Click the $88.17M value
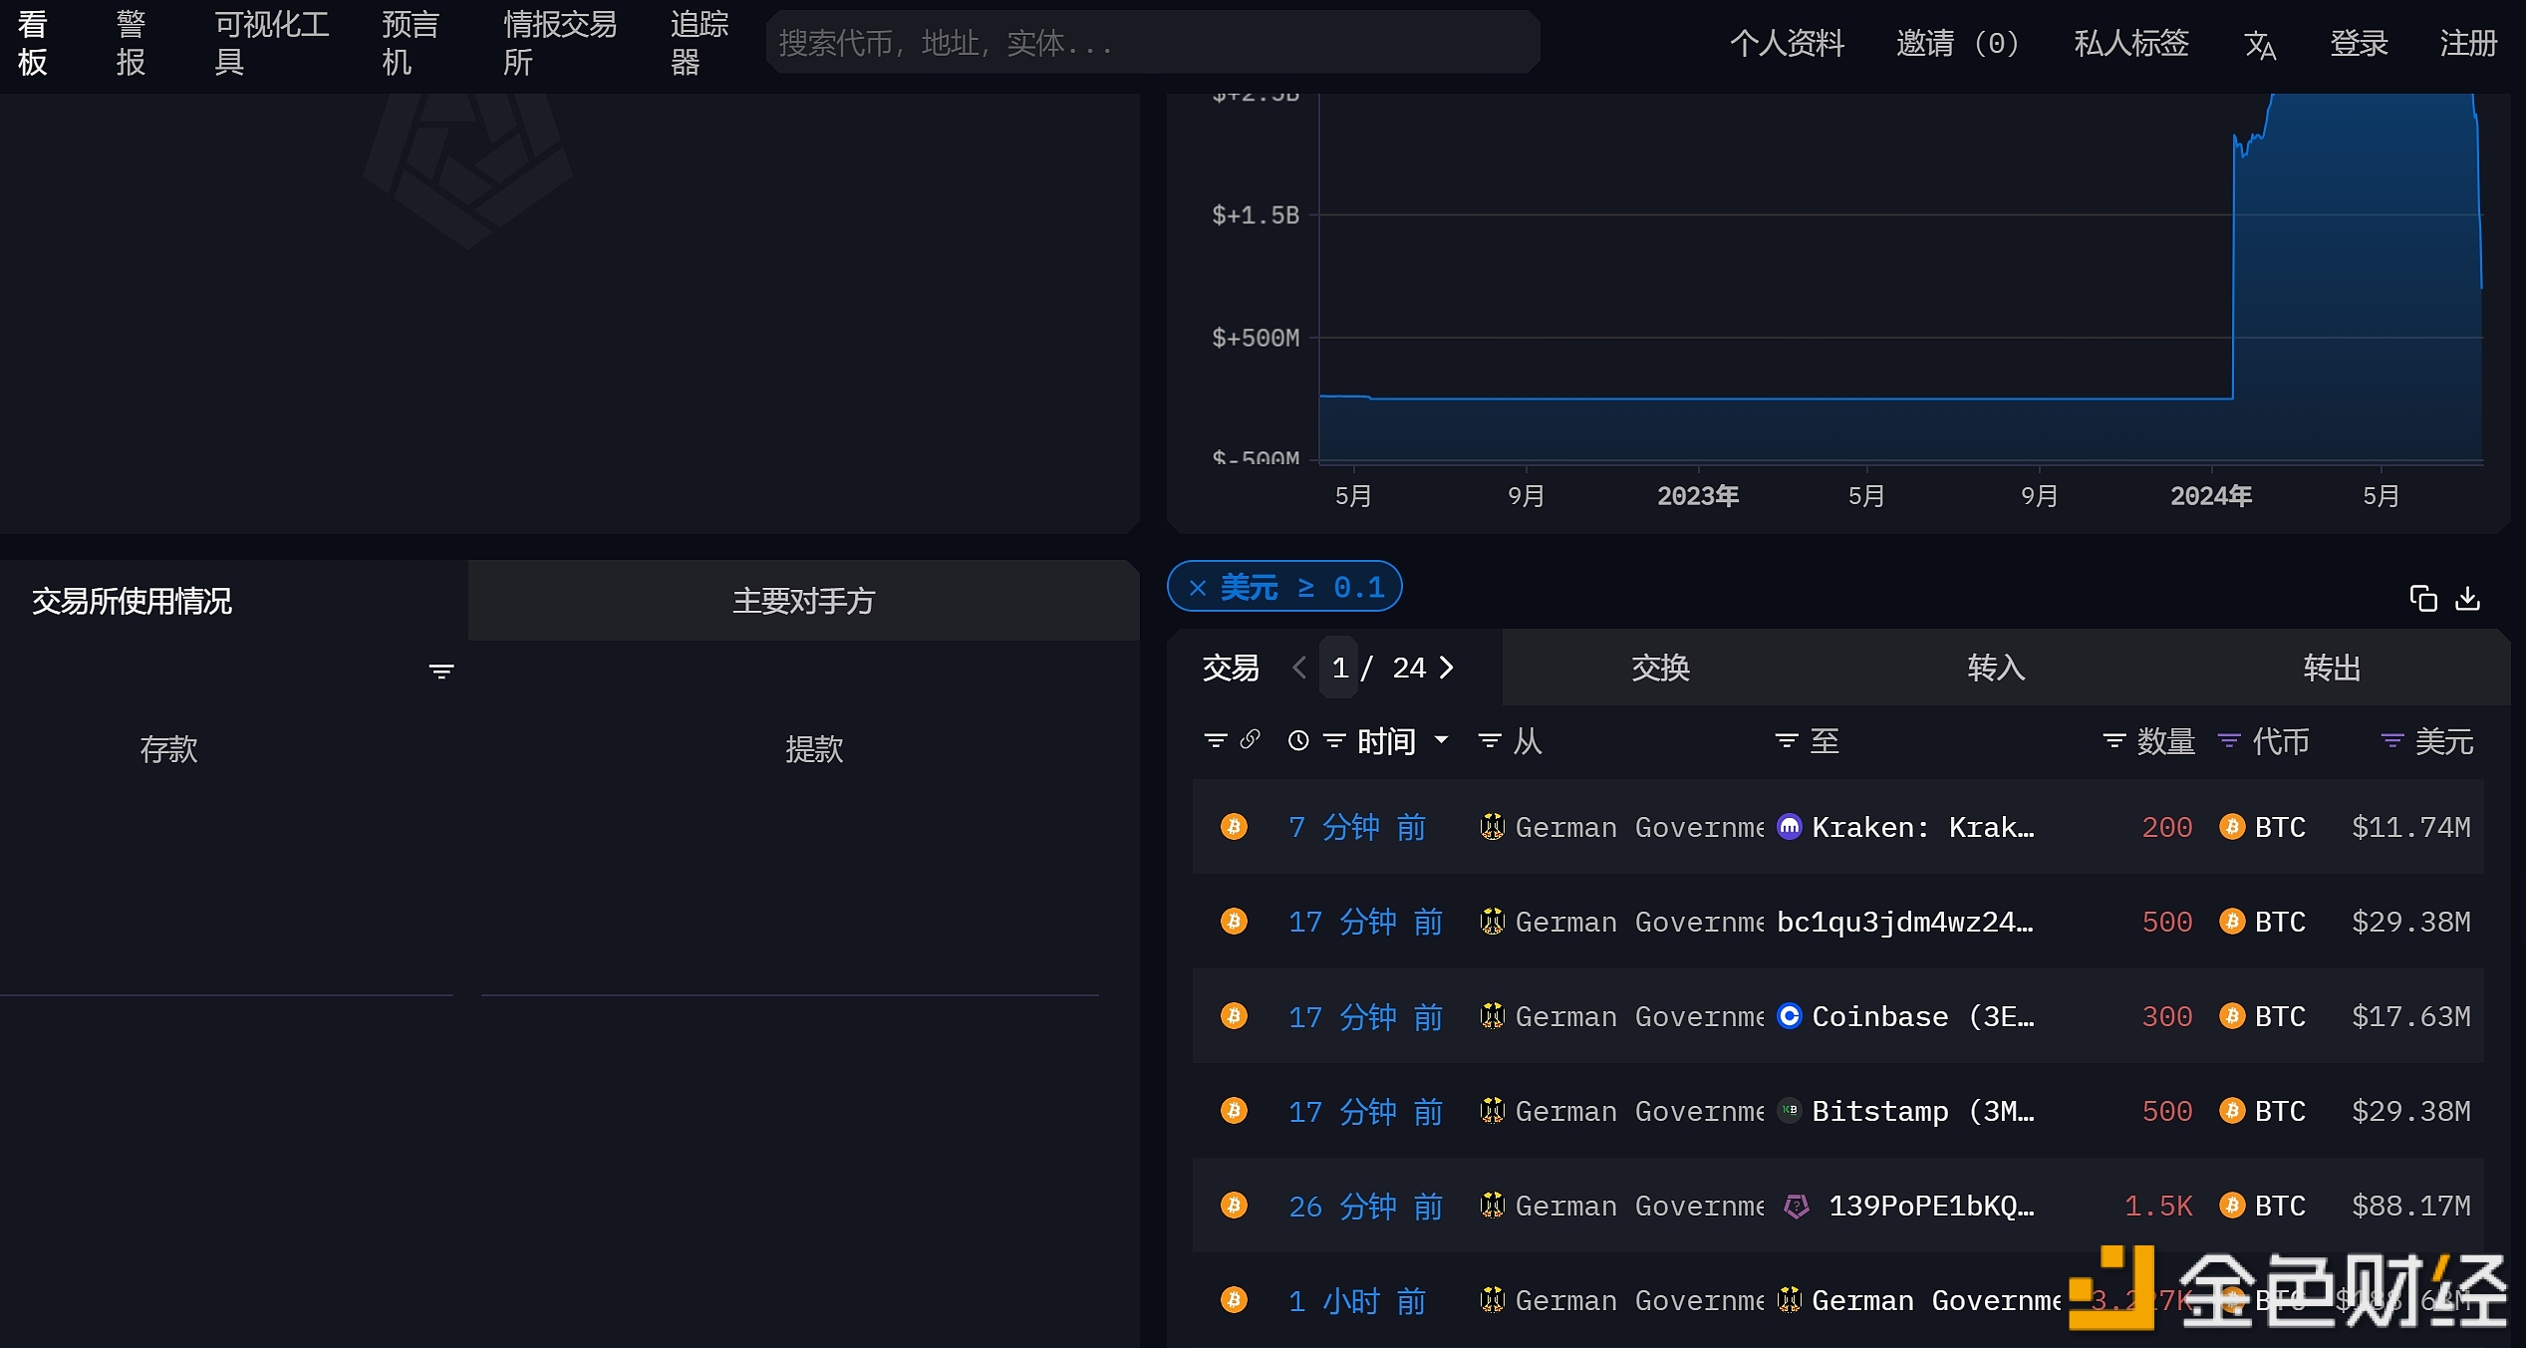Screen dimensions: 2526x1348 click(x=2411, y=1206)
